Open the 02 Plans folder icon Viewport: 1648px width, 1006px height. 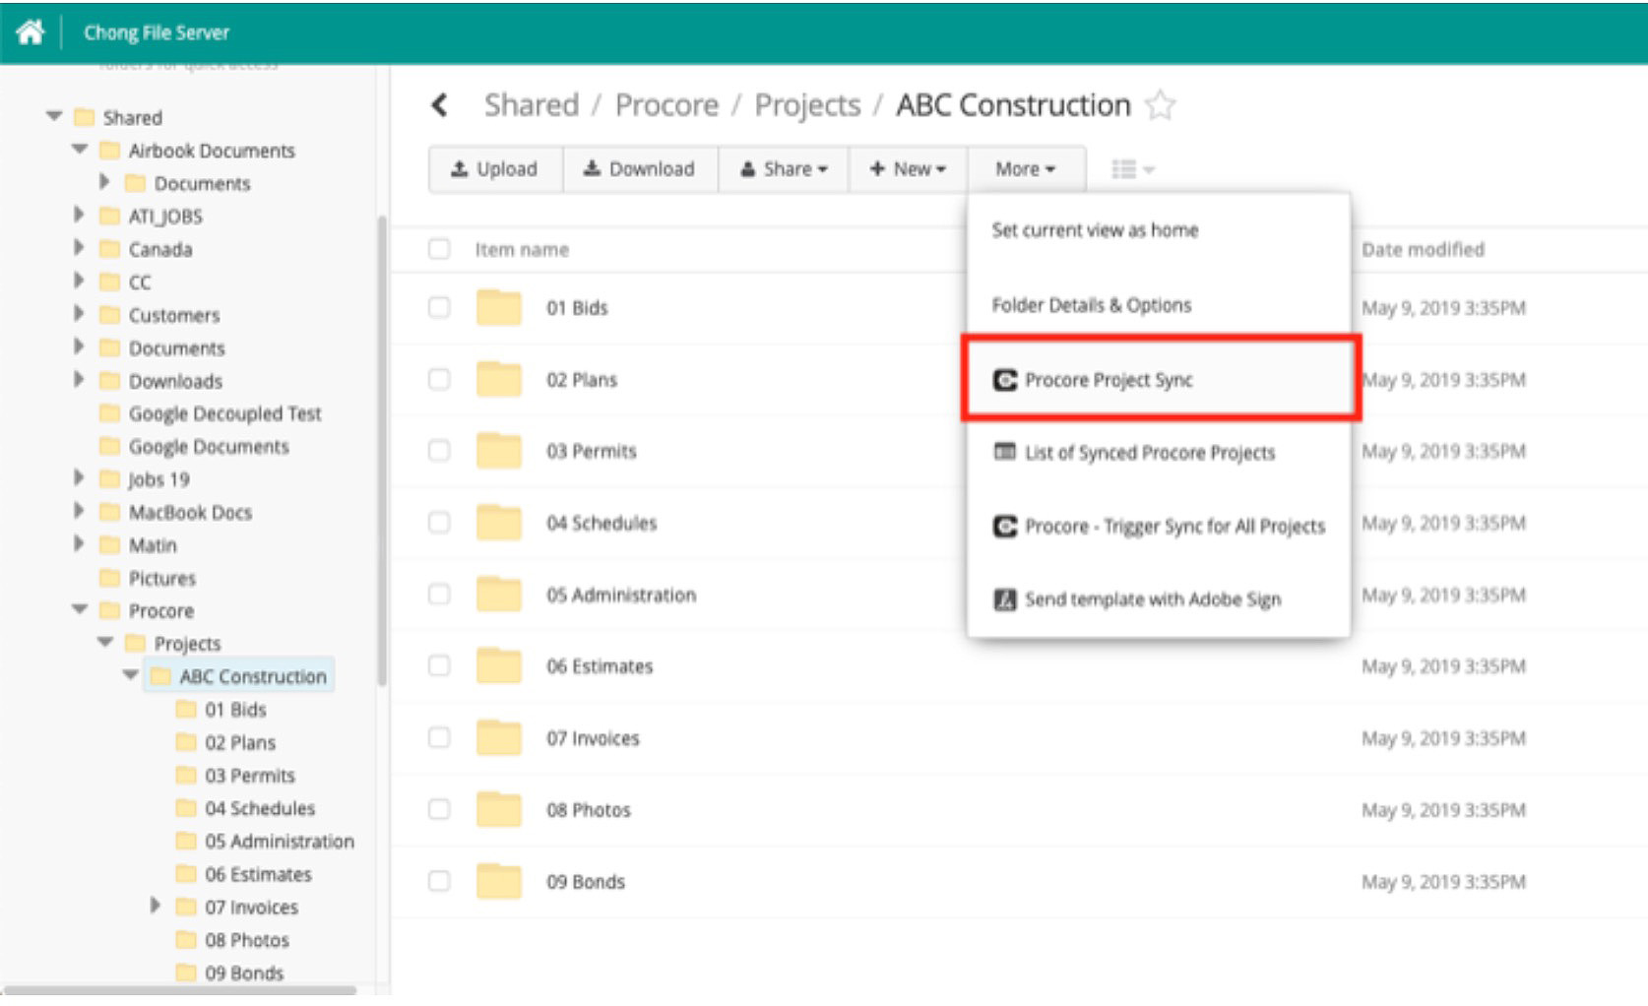[499, 378]
